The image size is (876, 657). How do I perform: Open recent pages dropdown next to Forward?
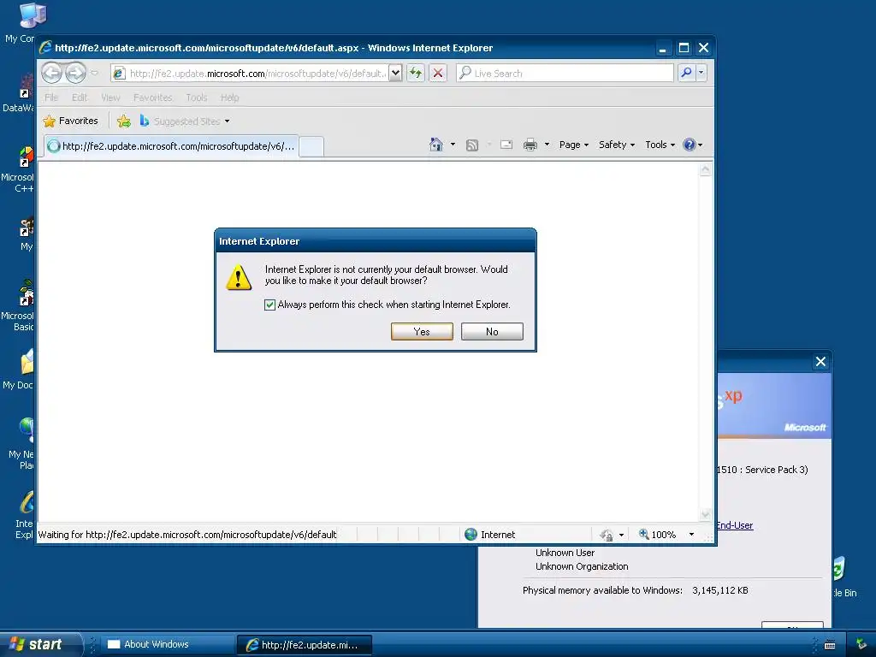point(94,73)
